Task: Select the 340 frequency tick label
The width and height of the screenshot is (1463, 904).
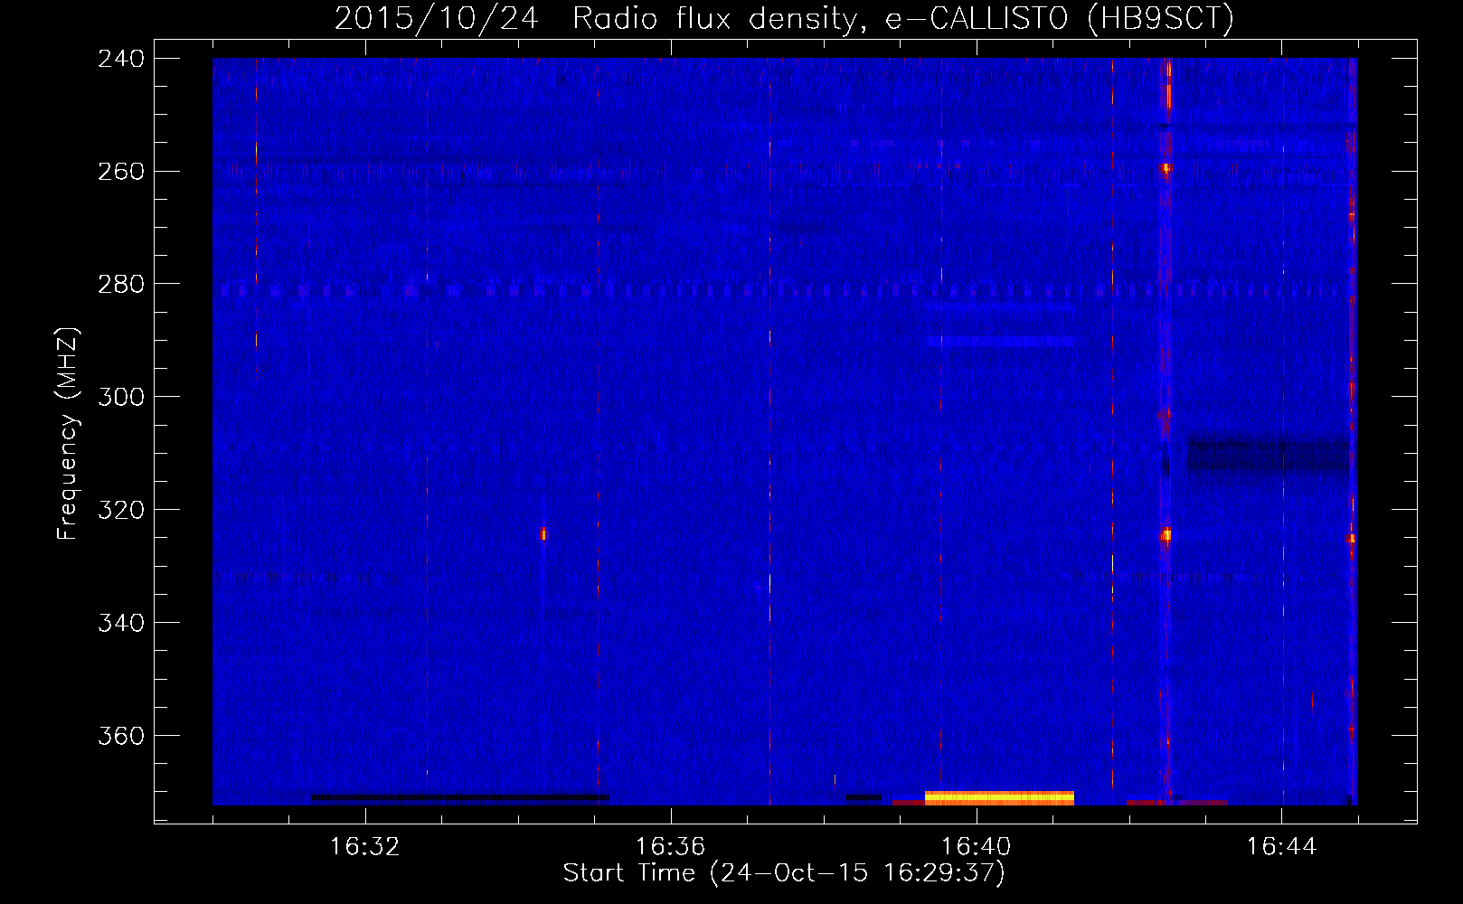Action: click(x=121, y=624)
